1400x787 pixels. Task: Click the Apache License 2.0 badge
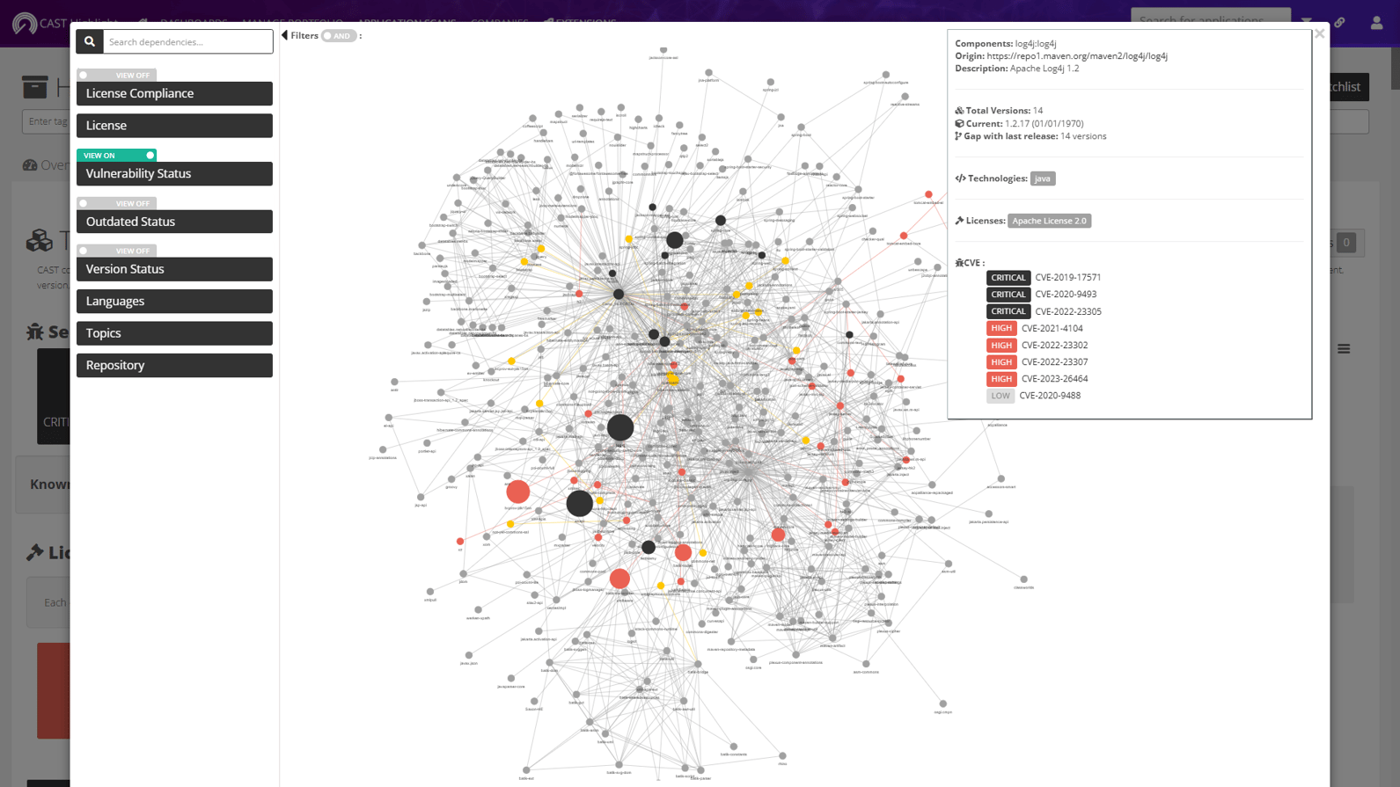pos(1049,222)
